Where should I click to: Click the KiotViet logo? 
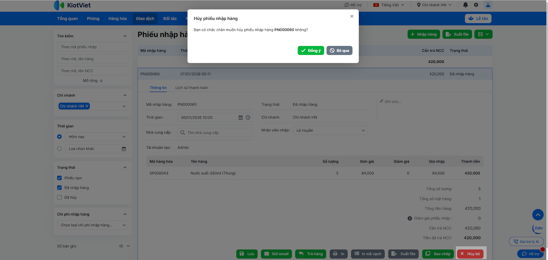tap(72, 5)
